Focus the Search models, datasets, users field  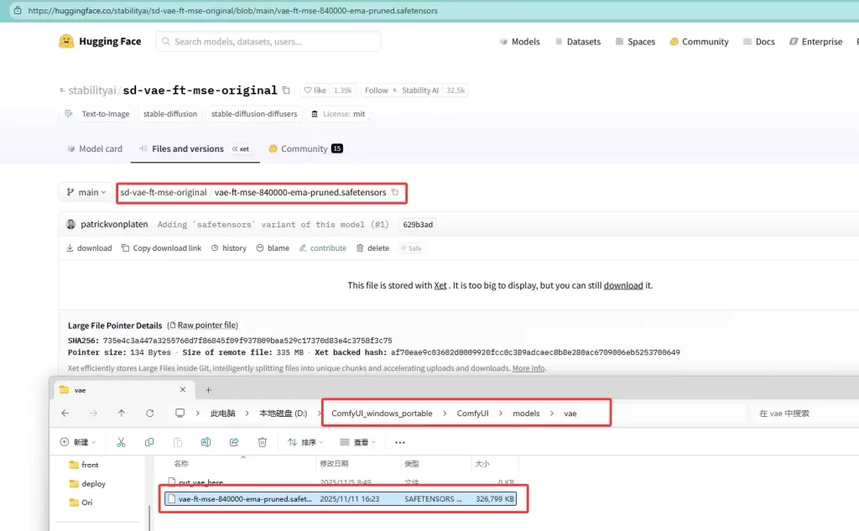(x=268, y=42)
